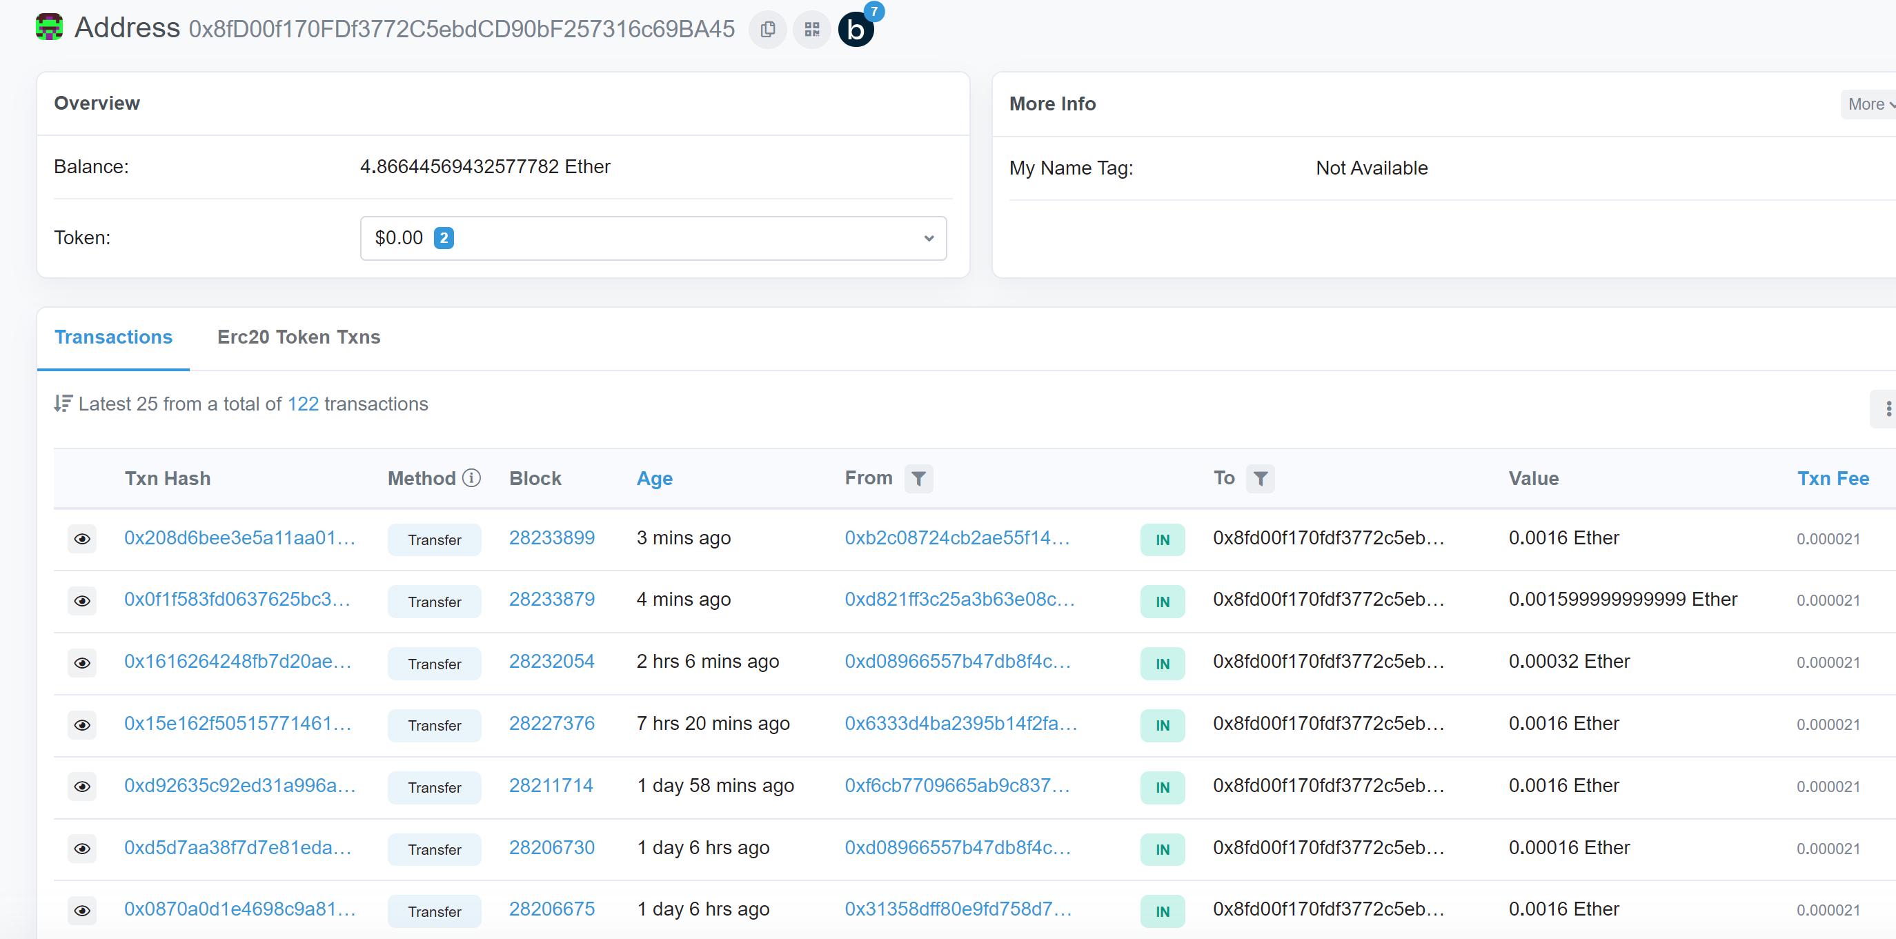Click the eye icon on the 0x0870a0d1e4698c9a81 row
The image size is (1896, 939).
point(82,911)
